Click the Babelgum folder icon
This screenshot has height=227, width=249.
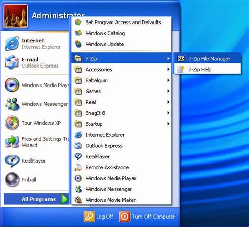pos(78,80)
